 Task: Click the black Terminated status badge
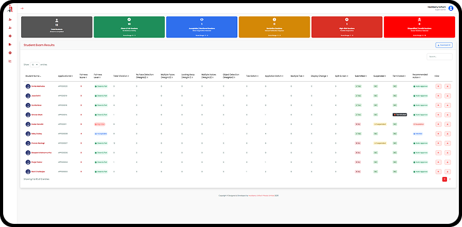(x=400, y=115)
